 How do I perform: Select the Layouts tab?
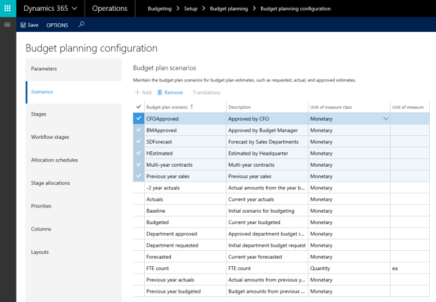click(x=40, y=252)
